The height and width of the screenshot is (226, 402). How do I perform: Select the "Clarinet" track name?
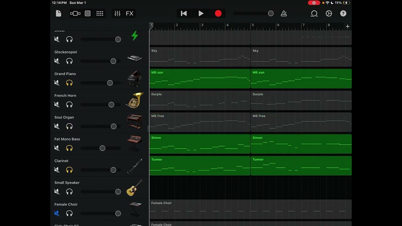(x=61, y=161)
